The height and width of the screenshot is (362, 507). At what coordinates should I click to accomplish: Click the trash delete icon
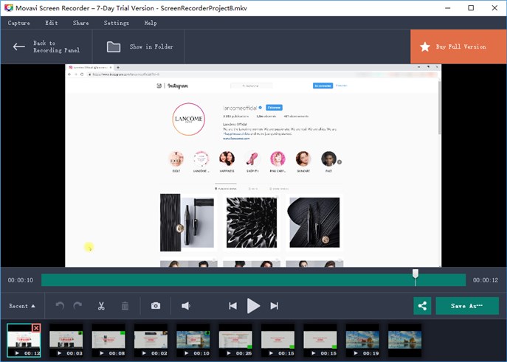(125, 306)
